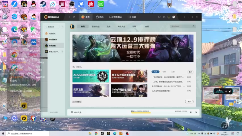Open the 卷子12.9版本更新解析 card
The width and height of the screenshot is (242, 136).
[129, 76]
